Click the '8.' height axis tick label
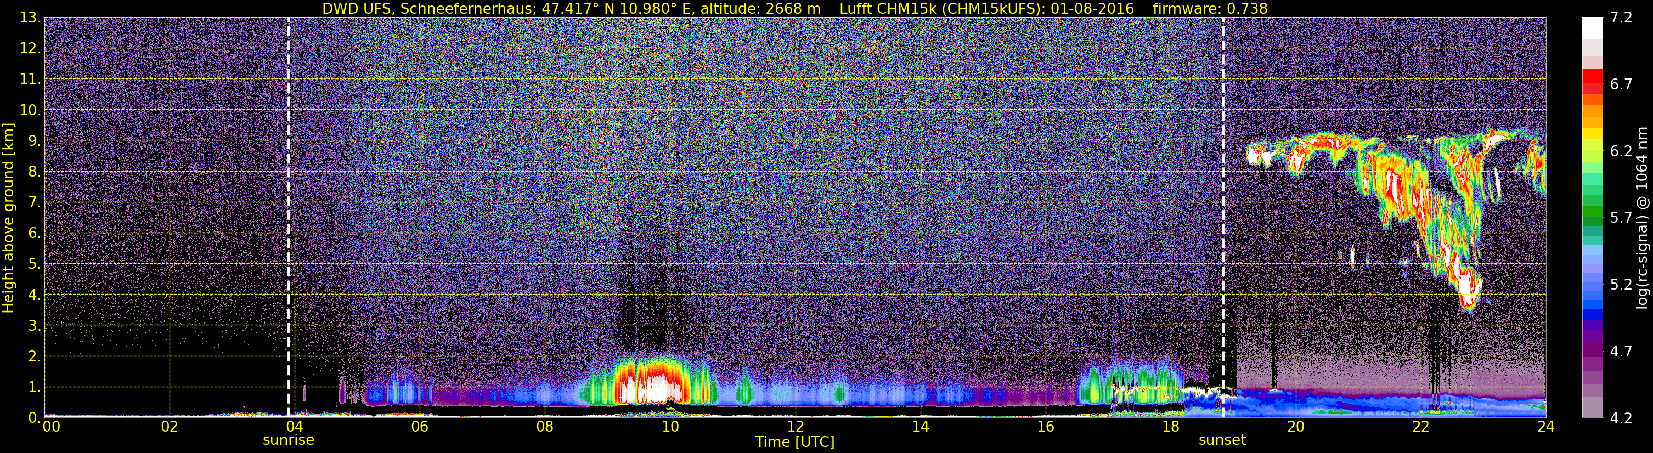Image resolution: width=1653 pixels, height=453 pixels. (x=34, y=172)
